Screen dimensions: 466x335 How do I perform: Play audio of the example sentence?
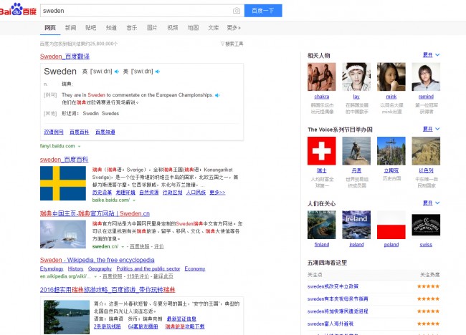[x=217, y=95]
